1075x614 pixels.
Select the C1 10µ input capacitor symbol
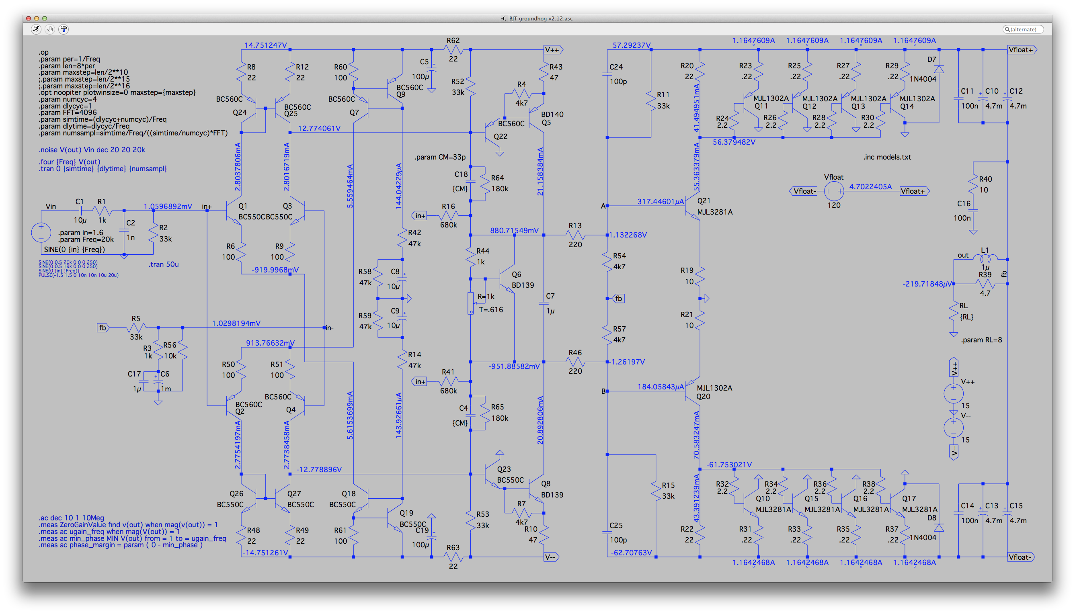[80, 211]
